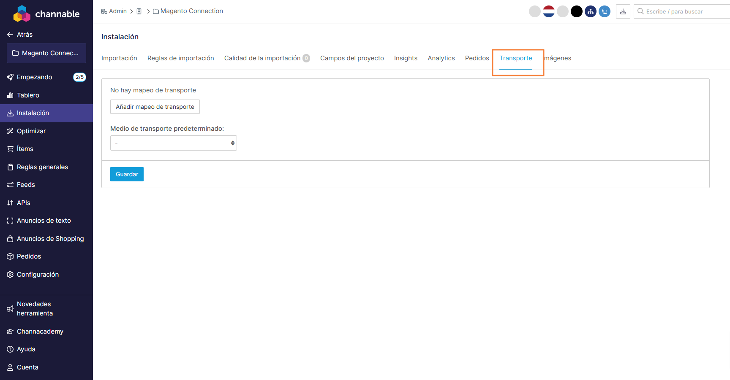Switch to Reglas de importación tab
Viewport: 730px width, 380px height.
point(181,58)
